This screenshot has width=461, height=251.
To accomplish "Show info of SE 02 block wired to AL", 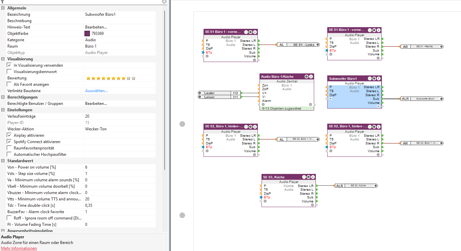I will tap(255, 127).
